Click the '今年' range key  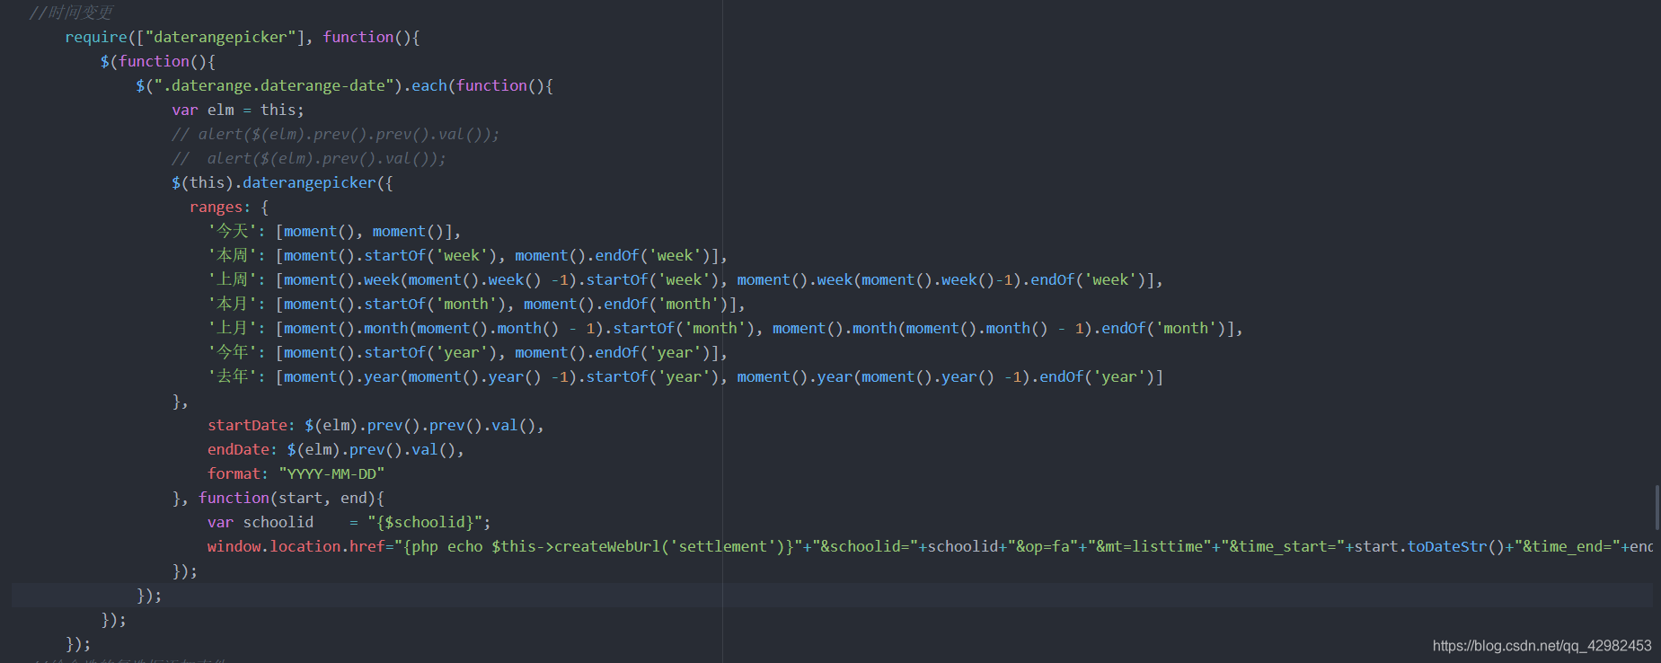(x=232, y=352)
